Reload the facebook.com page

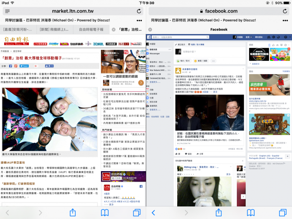(x=285, y=11)
